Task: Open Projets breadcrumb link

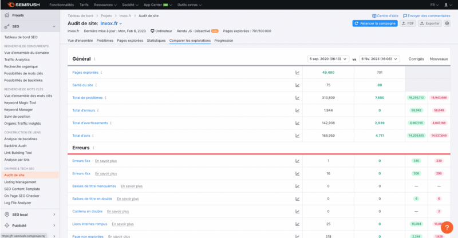Action: pos(106,16)
